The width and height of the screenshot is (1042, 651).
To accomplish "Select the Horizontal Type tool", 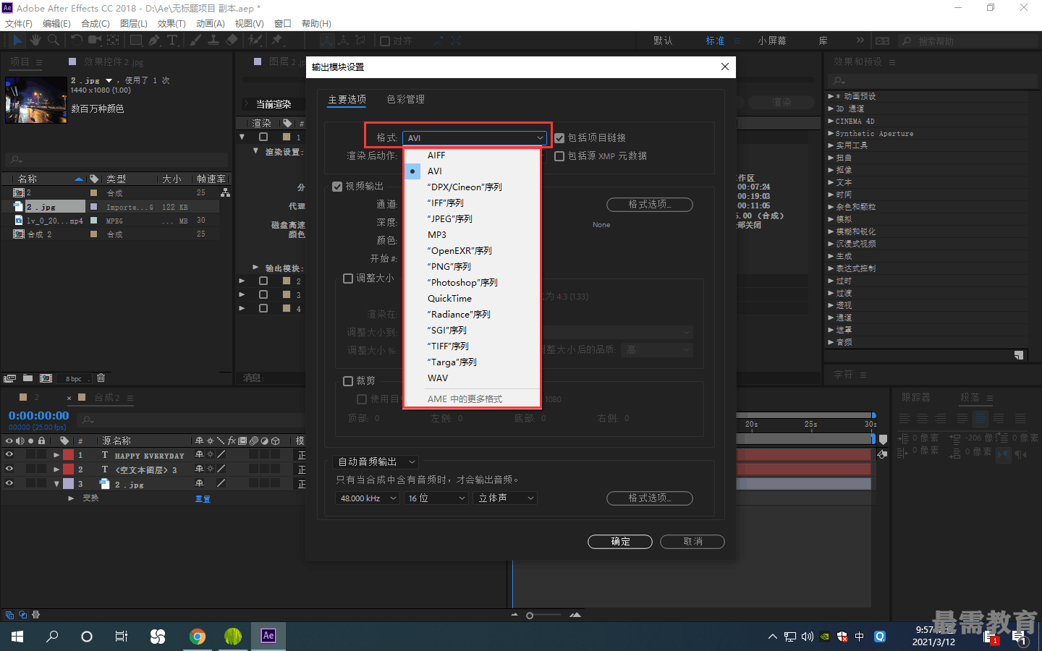I will click(x=172, y=41).
